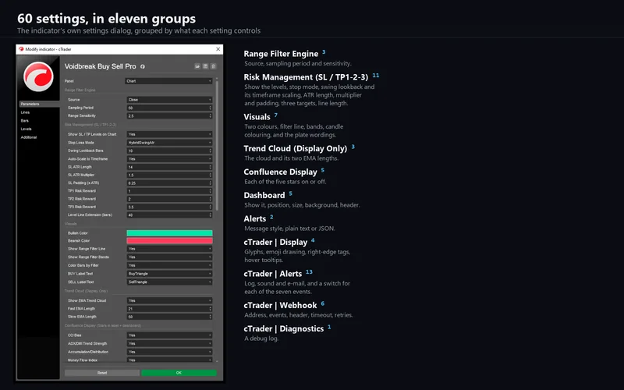Click the info icon beside Voidbreak Buy Sell Pro
This screenshot has width=624, height=390.
click(143, 66)
